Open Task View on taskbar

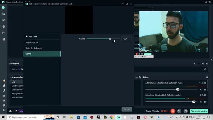(64, 117)
